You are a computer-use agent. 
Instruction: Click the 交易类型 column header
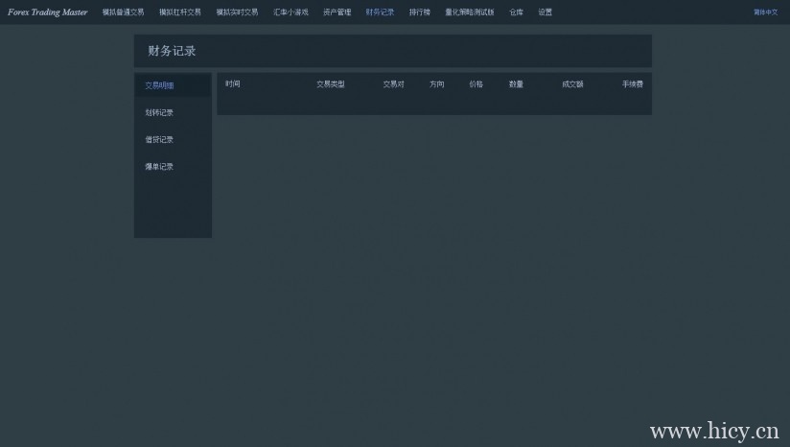(x=331, y=84)
